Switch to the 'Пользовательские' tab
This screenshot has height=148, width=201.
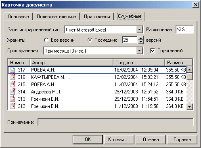57,17
